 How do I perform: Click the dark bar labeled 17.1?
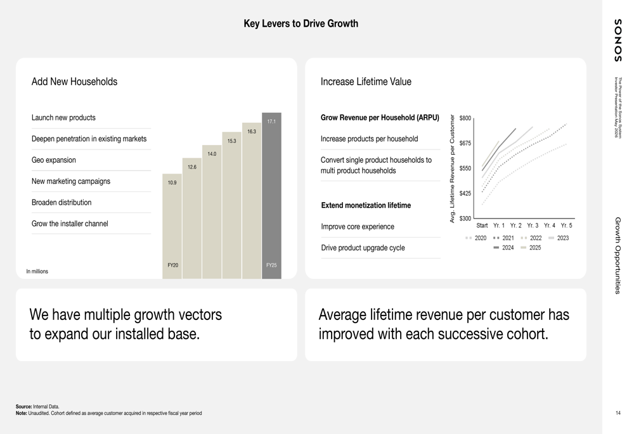pyautogui.click(x=272, y=196)
